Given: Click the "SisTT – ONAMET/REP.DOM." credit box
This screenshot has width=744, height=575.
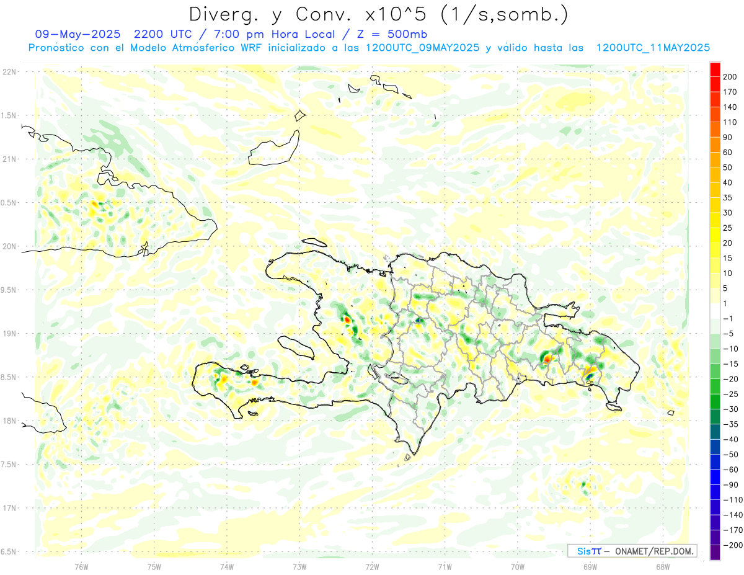Looking at the screenshot, I should pos(632,551).
